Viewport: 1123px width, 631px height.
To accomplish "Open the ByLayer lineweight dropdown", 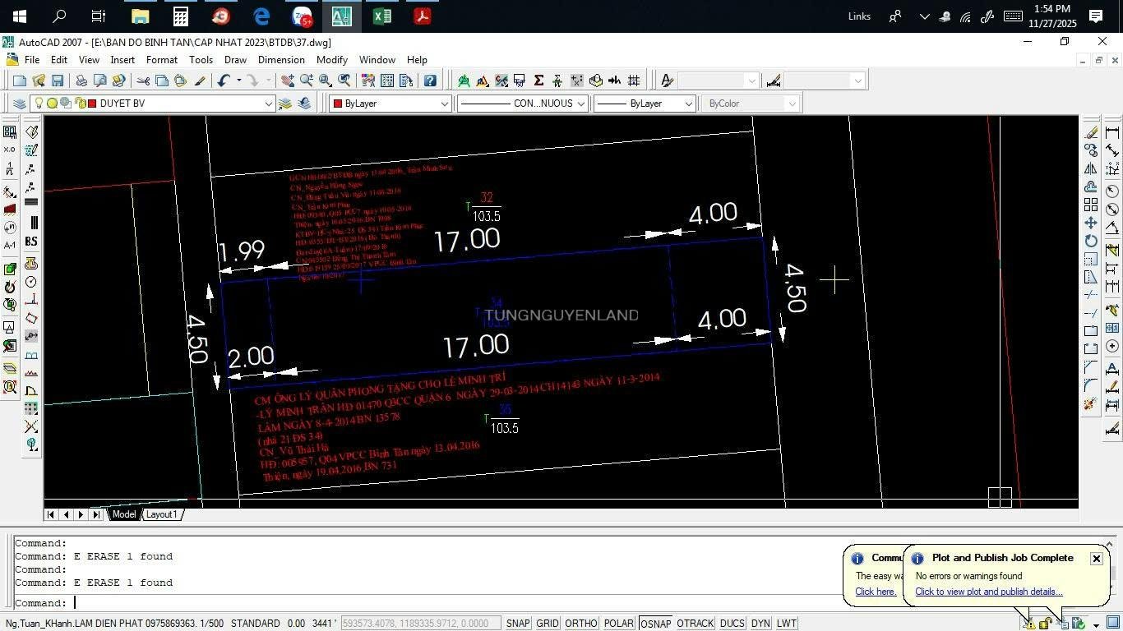I will pyautogui.click(x=688, y=104).
